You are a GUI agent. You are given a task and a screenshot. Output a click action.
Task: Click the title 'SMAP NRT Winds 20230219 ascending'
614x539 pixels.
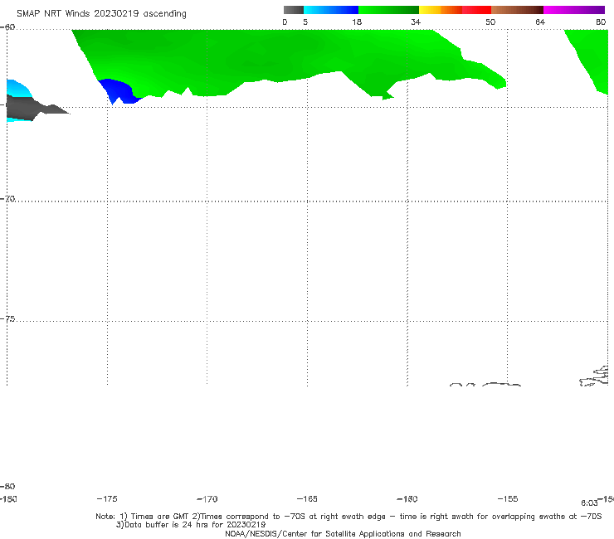(x=101, y=13)
